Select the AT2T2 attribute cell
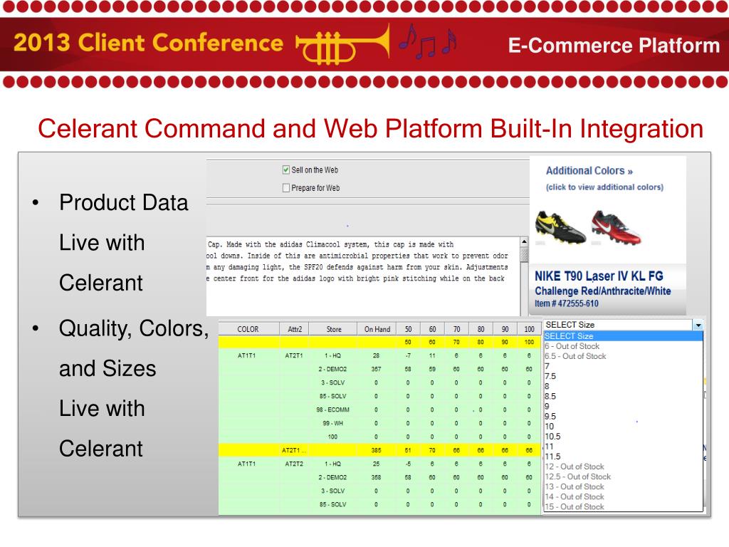 click(x=294, y=464)
